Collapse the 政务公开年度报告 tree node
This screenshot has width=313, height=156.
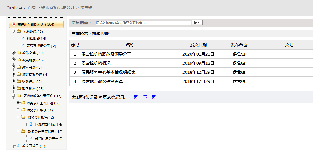pos(18,132)
